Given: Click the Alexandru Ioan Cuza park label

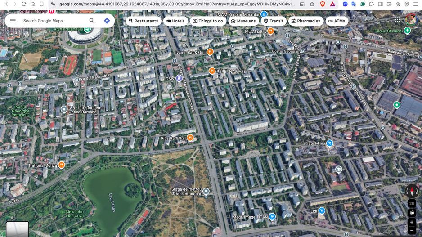Looking at the screenshot, I should coord(75,214).
